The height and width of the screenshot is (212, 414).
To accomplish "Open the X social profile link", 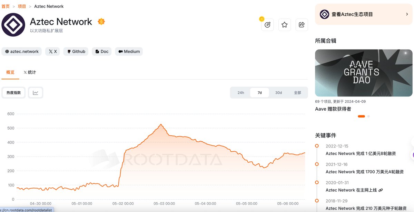I will click(53, 51).
